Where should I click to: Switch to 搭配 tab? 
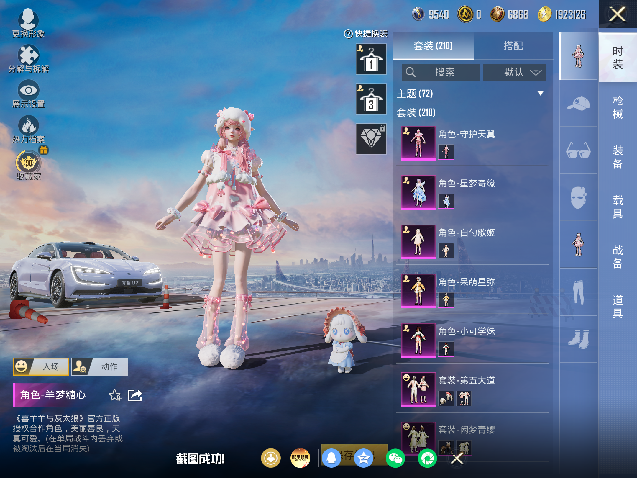pyautogui.click(x=513, y=46)
